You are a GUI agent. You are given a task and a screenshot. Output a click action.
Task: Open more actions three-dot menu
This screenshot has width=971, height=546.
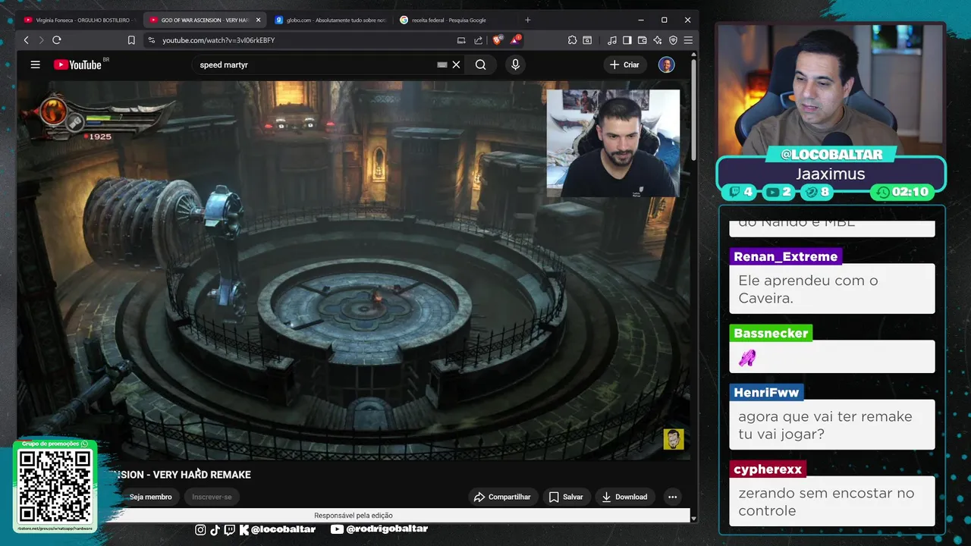tap(672, 497)
